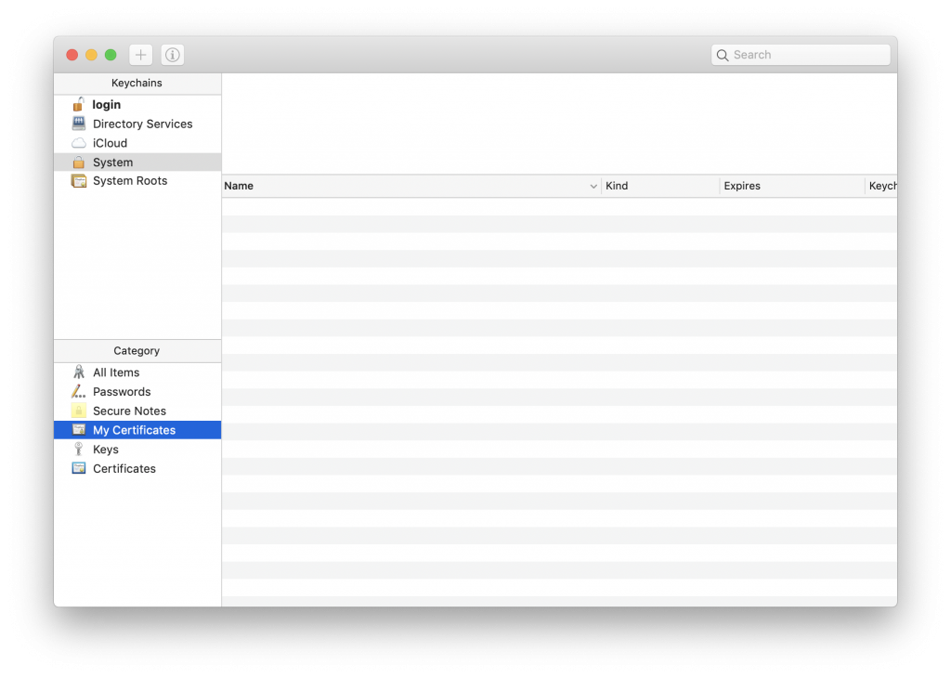Toggle the Name column sort chevron
Viewport: 951px width, 678px height.
(593, 186)
